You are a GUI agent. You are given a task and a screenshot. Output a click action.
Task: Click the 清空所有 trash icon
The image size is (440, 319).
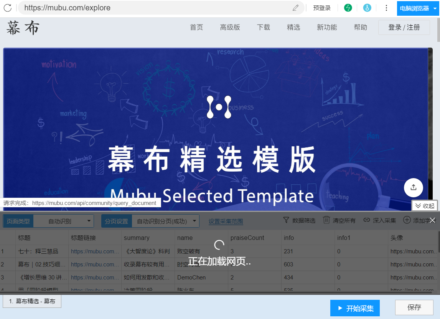(x=326, y=220)
